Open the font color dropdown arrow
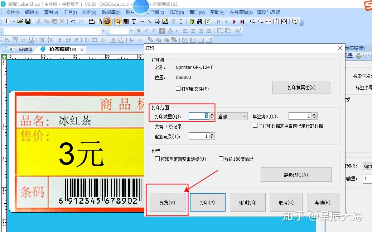 point(176,31)
